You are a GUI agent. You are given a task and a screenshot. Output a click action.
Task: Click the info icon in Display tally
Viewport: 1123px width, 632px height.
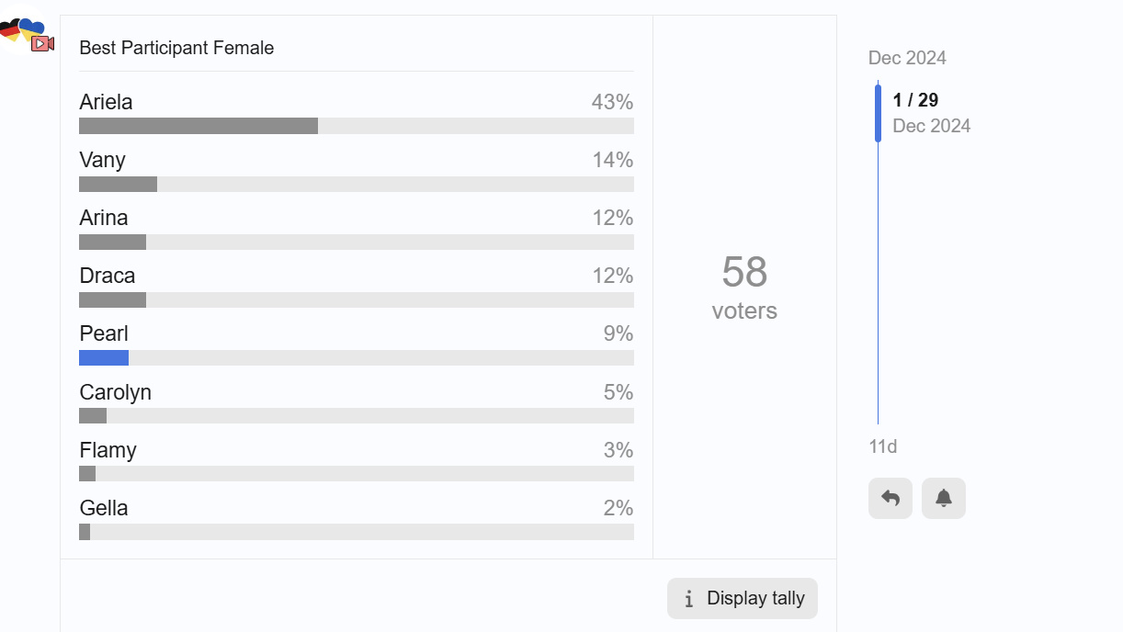pyautogui.click(x=688, y=599)
